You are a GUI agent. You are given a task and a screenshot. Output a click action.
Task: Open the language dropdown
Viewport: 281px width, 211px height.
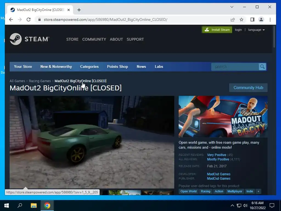click(256, 30)
